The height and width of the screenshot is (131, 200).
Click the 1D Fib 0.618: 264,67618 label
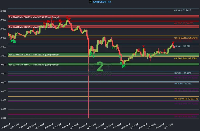[x=186, y=38]
